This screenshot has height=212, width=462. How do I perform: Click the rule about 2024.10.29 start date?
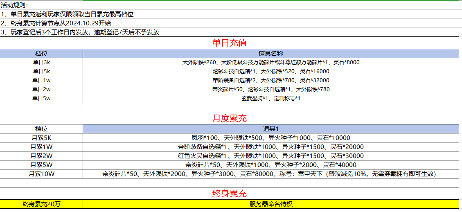click(56, 23)
